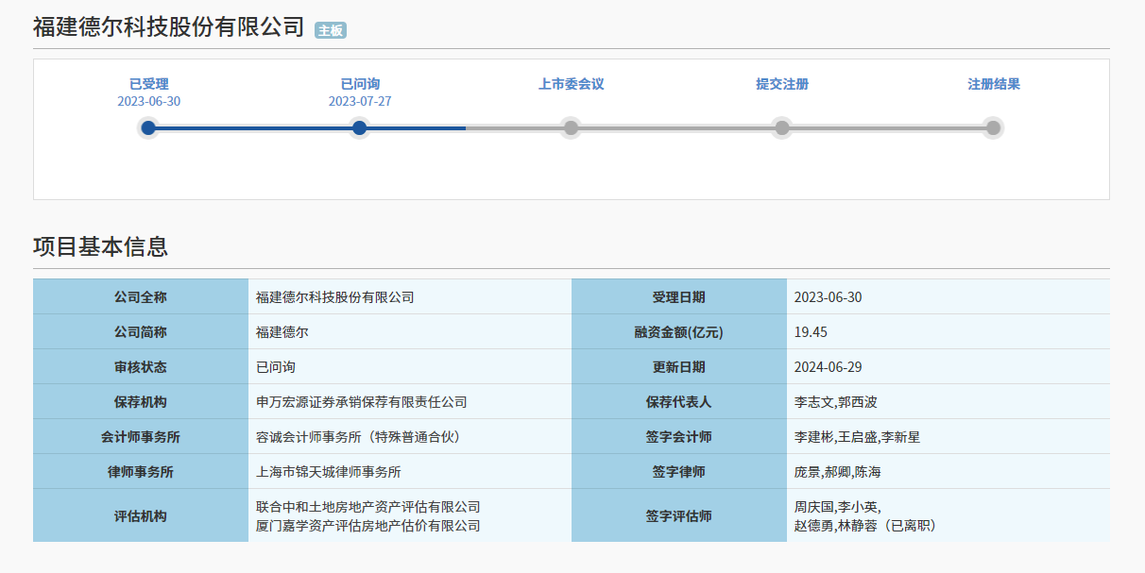Click the 保荐代表人 header cell
1145x573 pixels.
[679, 402]
